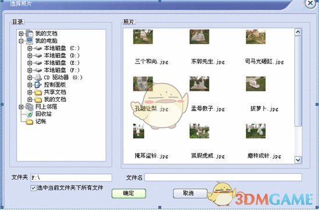Click the 文件名 input field
This screenshot has height=210, width=319.
pos(223,177)
